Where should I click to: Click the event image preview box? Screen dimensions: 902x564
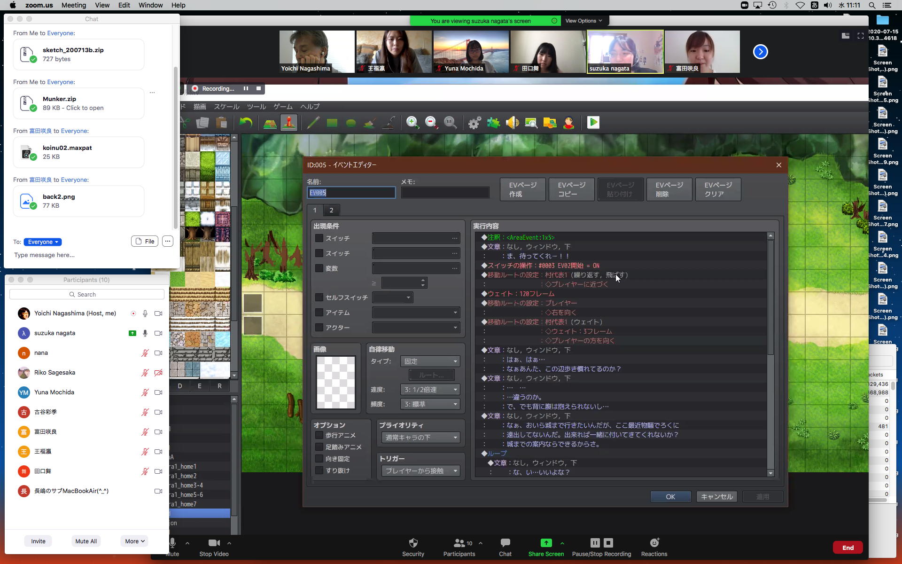pyautogui.click(x=336, y=382)
